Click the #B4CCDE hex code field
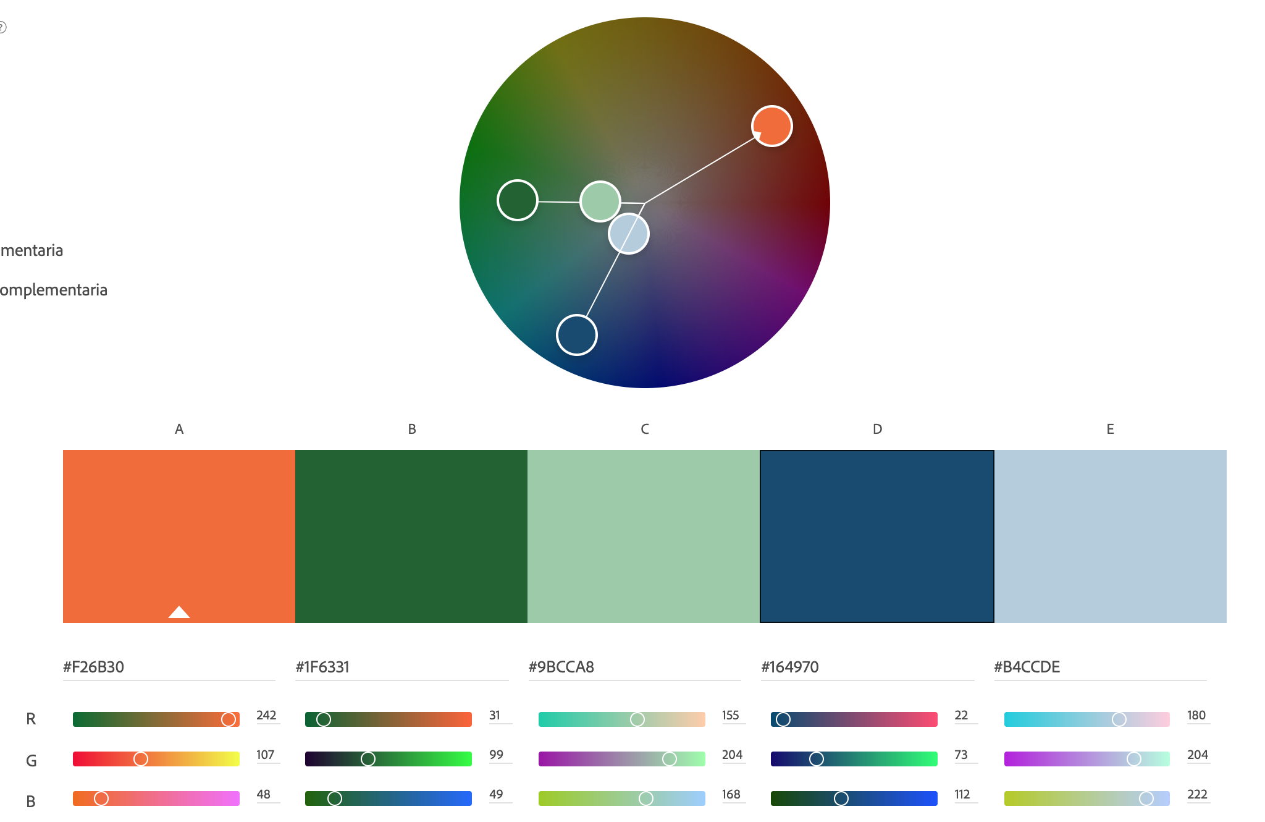This screenshot has width=1265, height=822. 1099,667
